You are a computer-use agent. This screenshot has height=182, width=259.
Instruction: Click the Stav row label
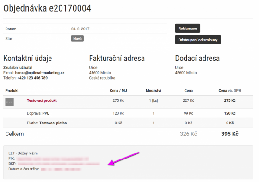coord(9,39)
